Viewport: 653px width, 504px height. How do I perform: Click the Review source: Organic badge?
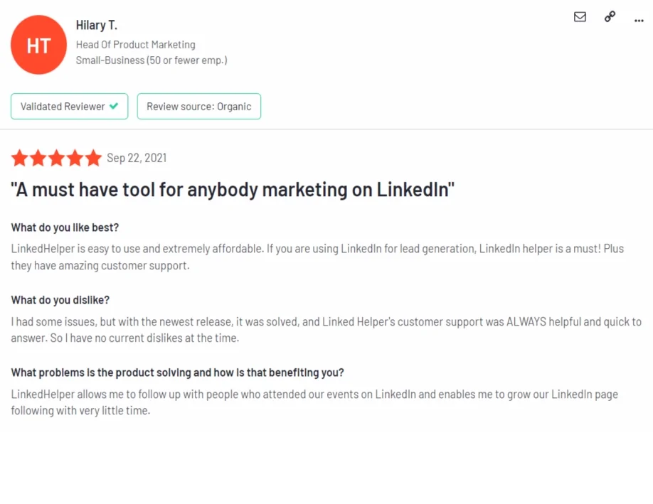(x=199, y=106)
